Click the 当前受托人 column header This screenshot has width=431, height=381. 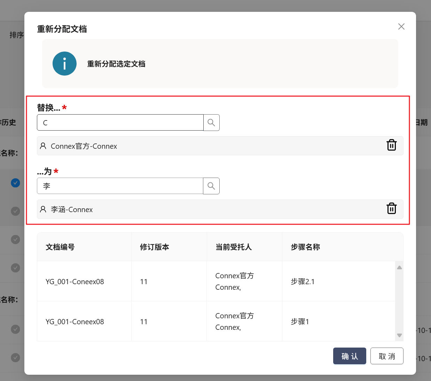pos(234,247)
